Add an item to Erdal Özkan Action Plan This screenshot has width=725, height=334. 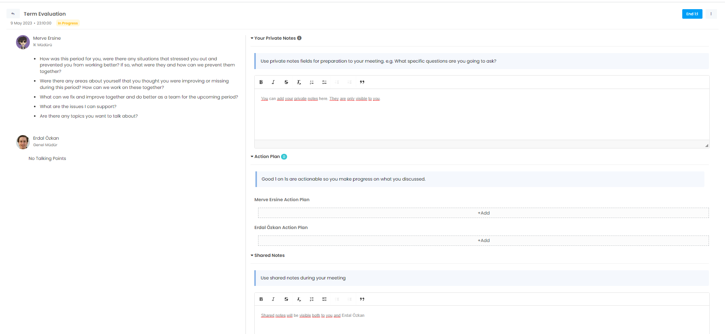483,240
